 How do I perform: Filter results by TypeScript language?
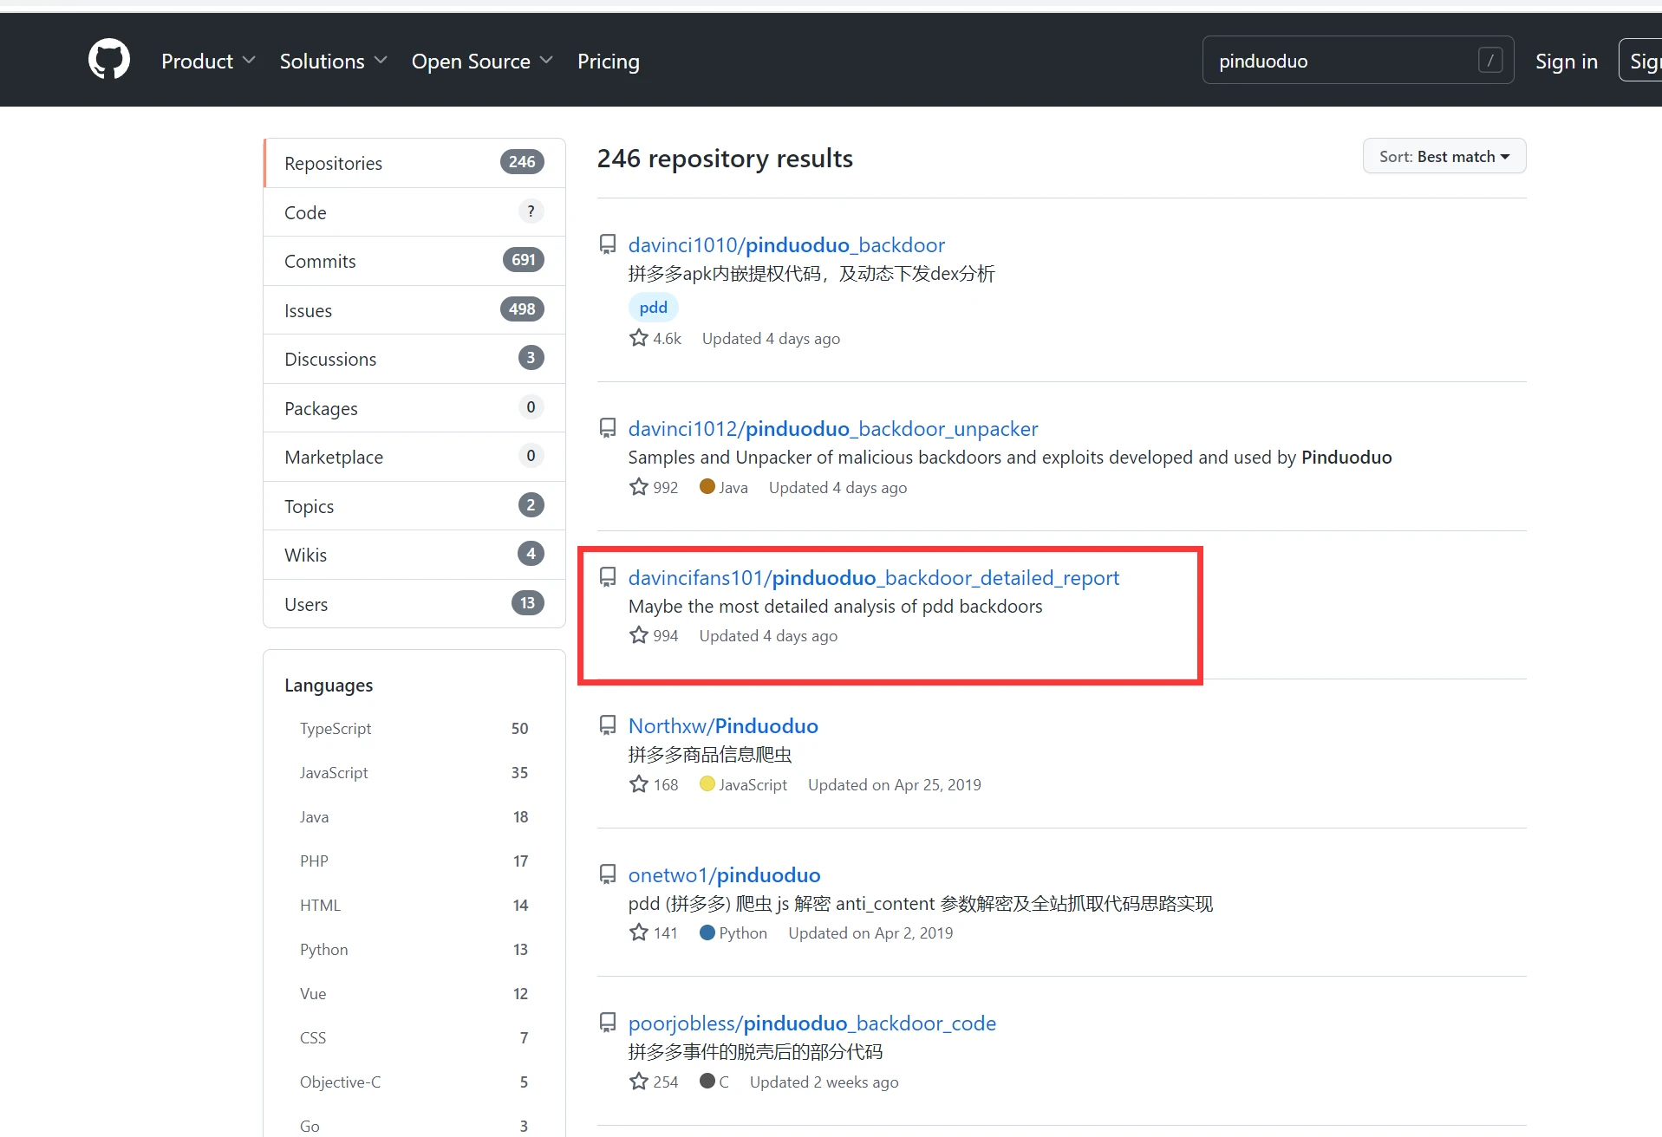336,729
